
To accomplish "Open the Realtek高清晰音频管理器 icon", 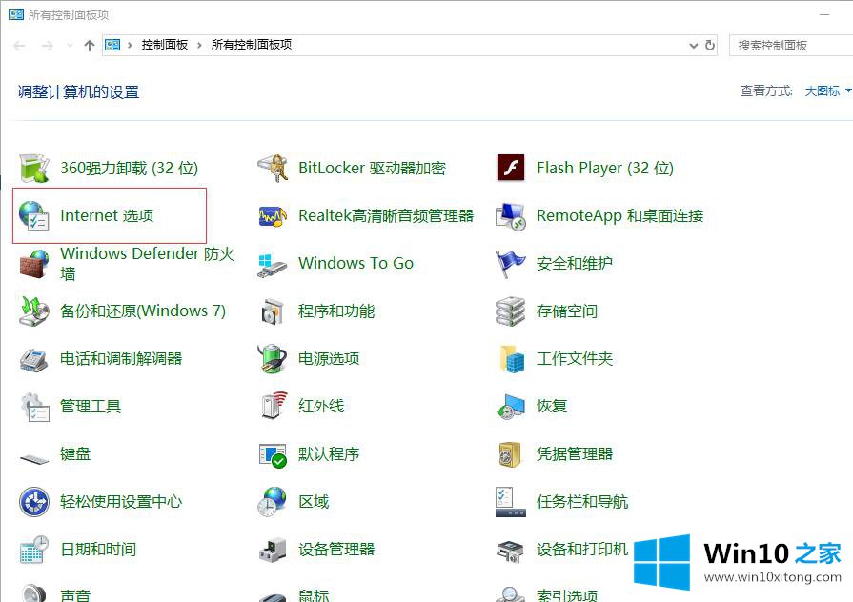I will [273, 216].
